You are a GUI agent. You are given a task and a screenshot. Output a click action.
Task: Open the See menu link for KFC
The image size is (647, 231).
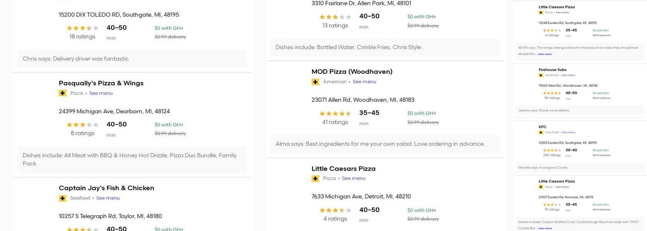click(569, 133)
